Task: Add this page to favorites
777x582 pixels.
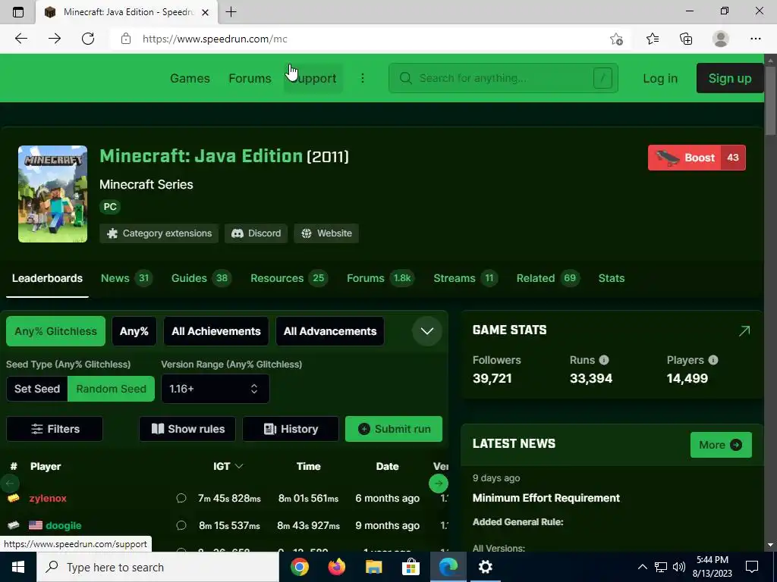Action: (616, 39)
